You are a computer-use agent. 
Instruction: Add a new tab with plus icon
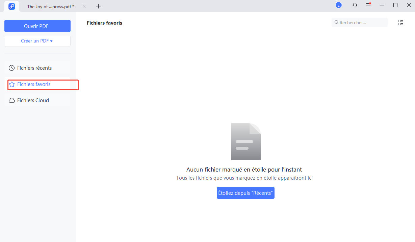[98, 6]
